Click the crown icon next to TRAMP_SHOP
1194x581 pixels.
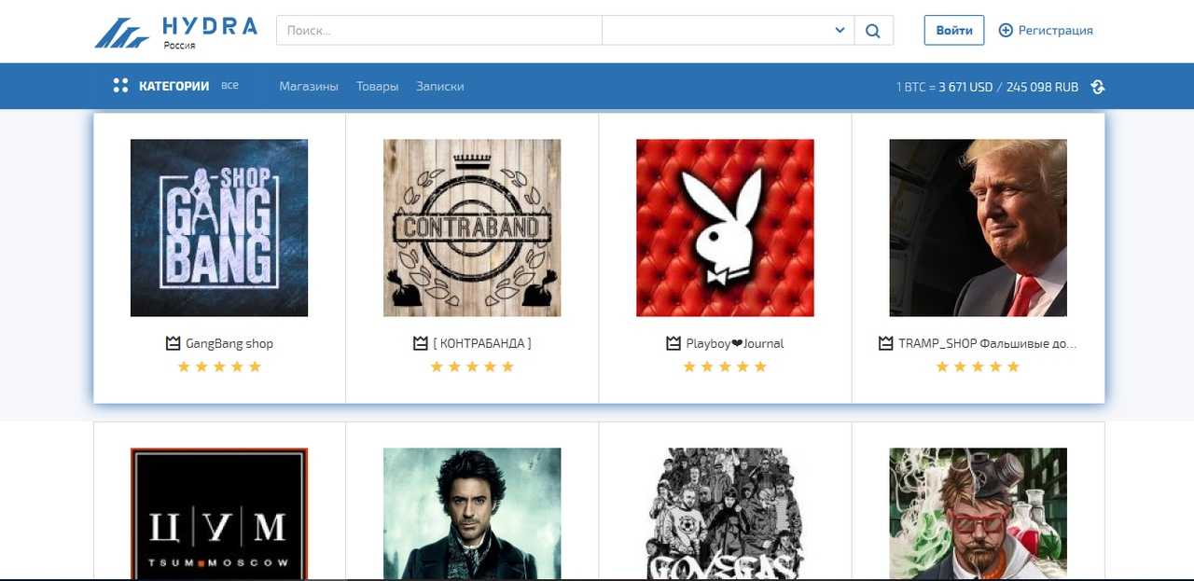tap(886, 343)
